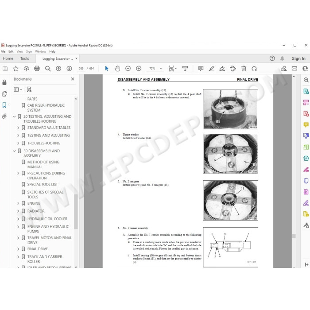Expand Hydraulic Oil Cooler bookmark
The height and width of the screenshot is (310, 310).
18,219
